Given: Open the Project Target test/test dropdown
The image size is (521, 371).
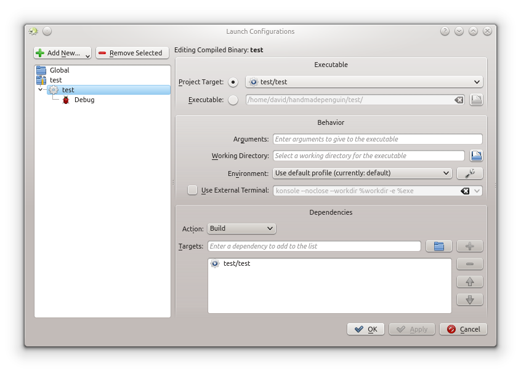Looking at the screenshot, I should click(363, 82).
